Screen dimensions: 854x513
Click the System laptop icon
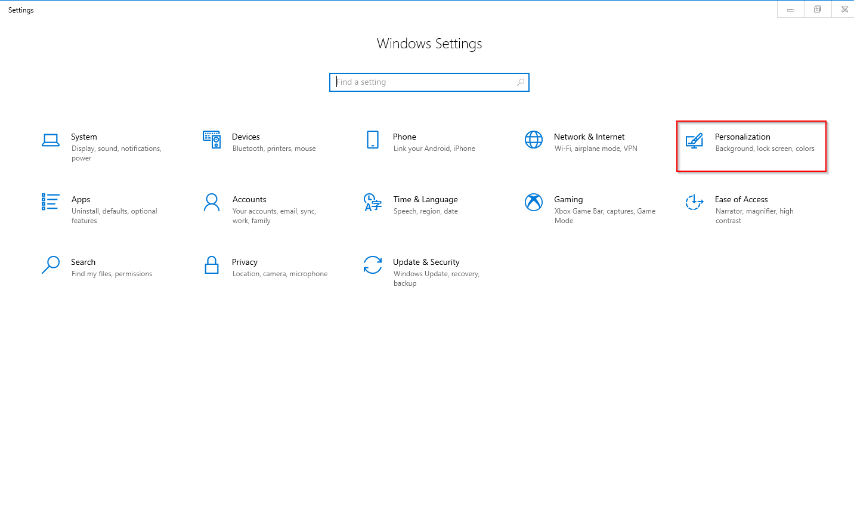pyautogui.click(x=51, y=140)
